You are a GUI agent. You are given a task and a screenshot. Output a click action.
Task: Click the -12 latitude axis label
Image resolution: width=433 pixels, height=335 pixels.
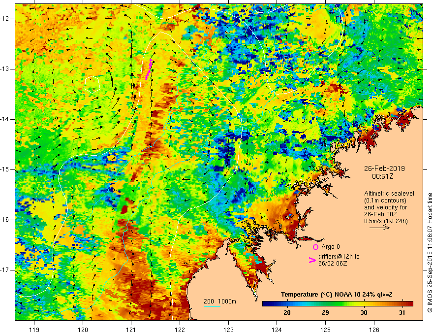[x=5, y=19]
